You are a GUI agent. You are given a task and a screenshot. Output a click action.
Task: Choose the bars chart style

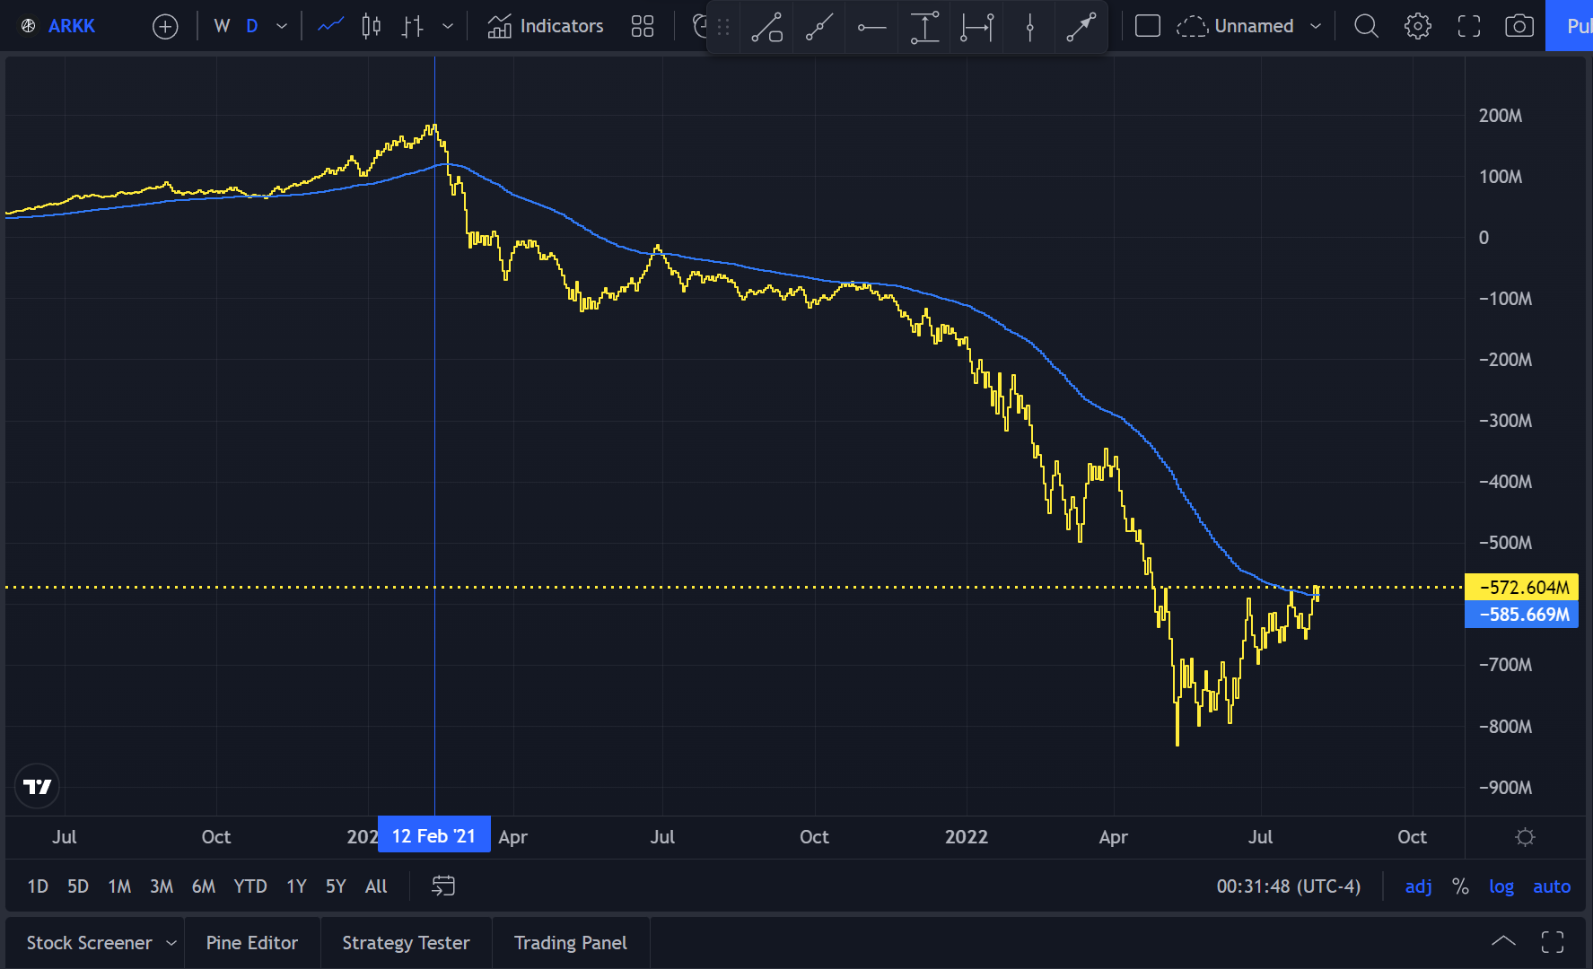click(x=412, y=26)
